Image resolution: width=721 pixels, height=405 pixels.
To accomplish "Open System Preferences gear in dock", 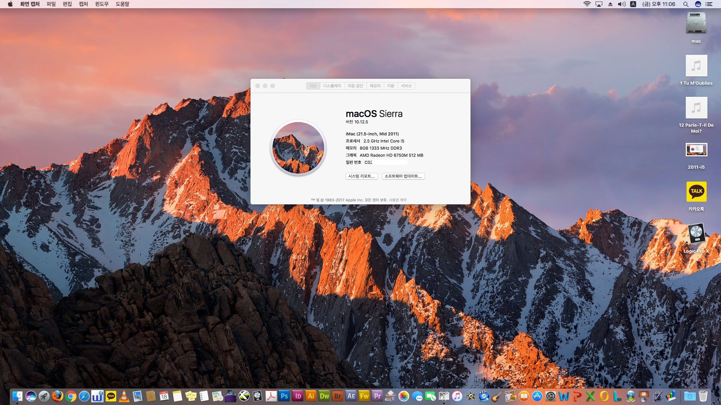I will [551, 396].
